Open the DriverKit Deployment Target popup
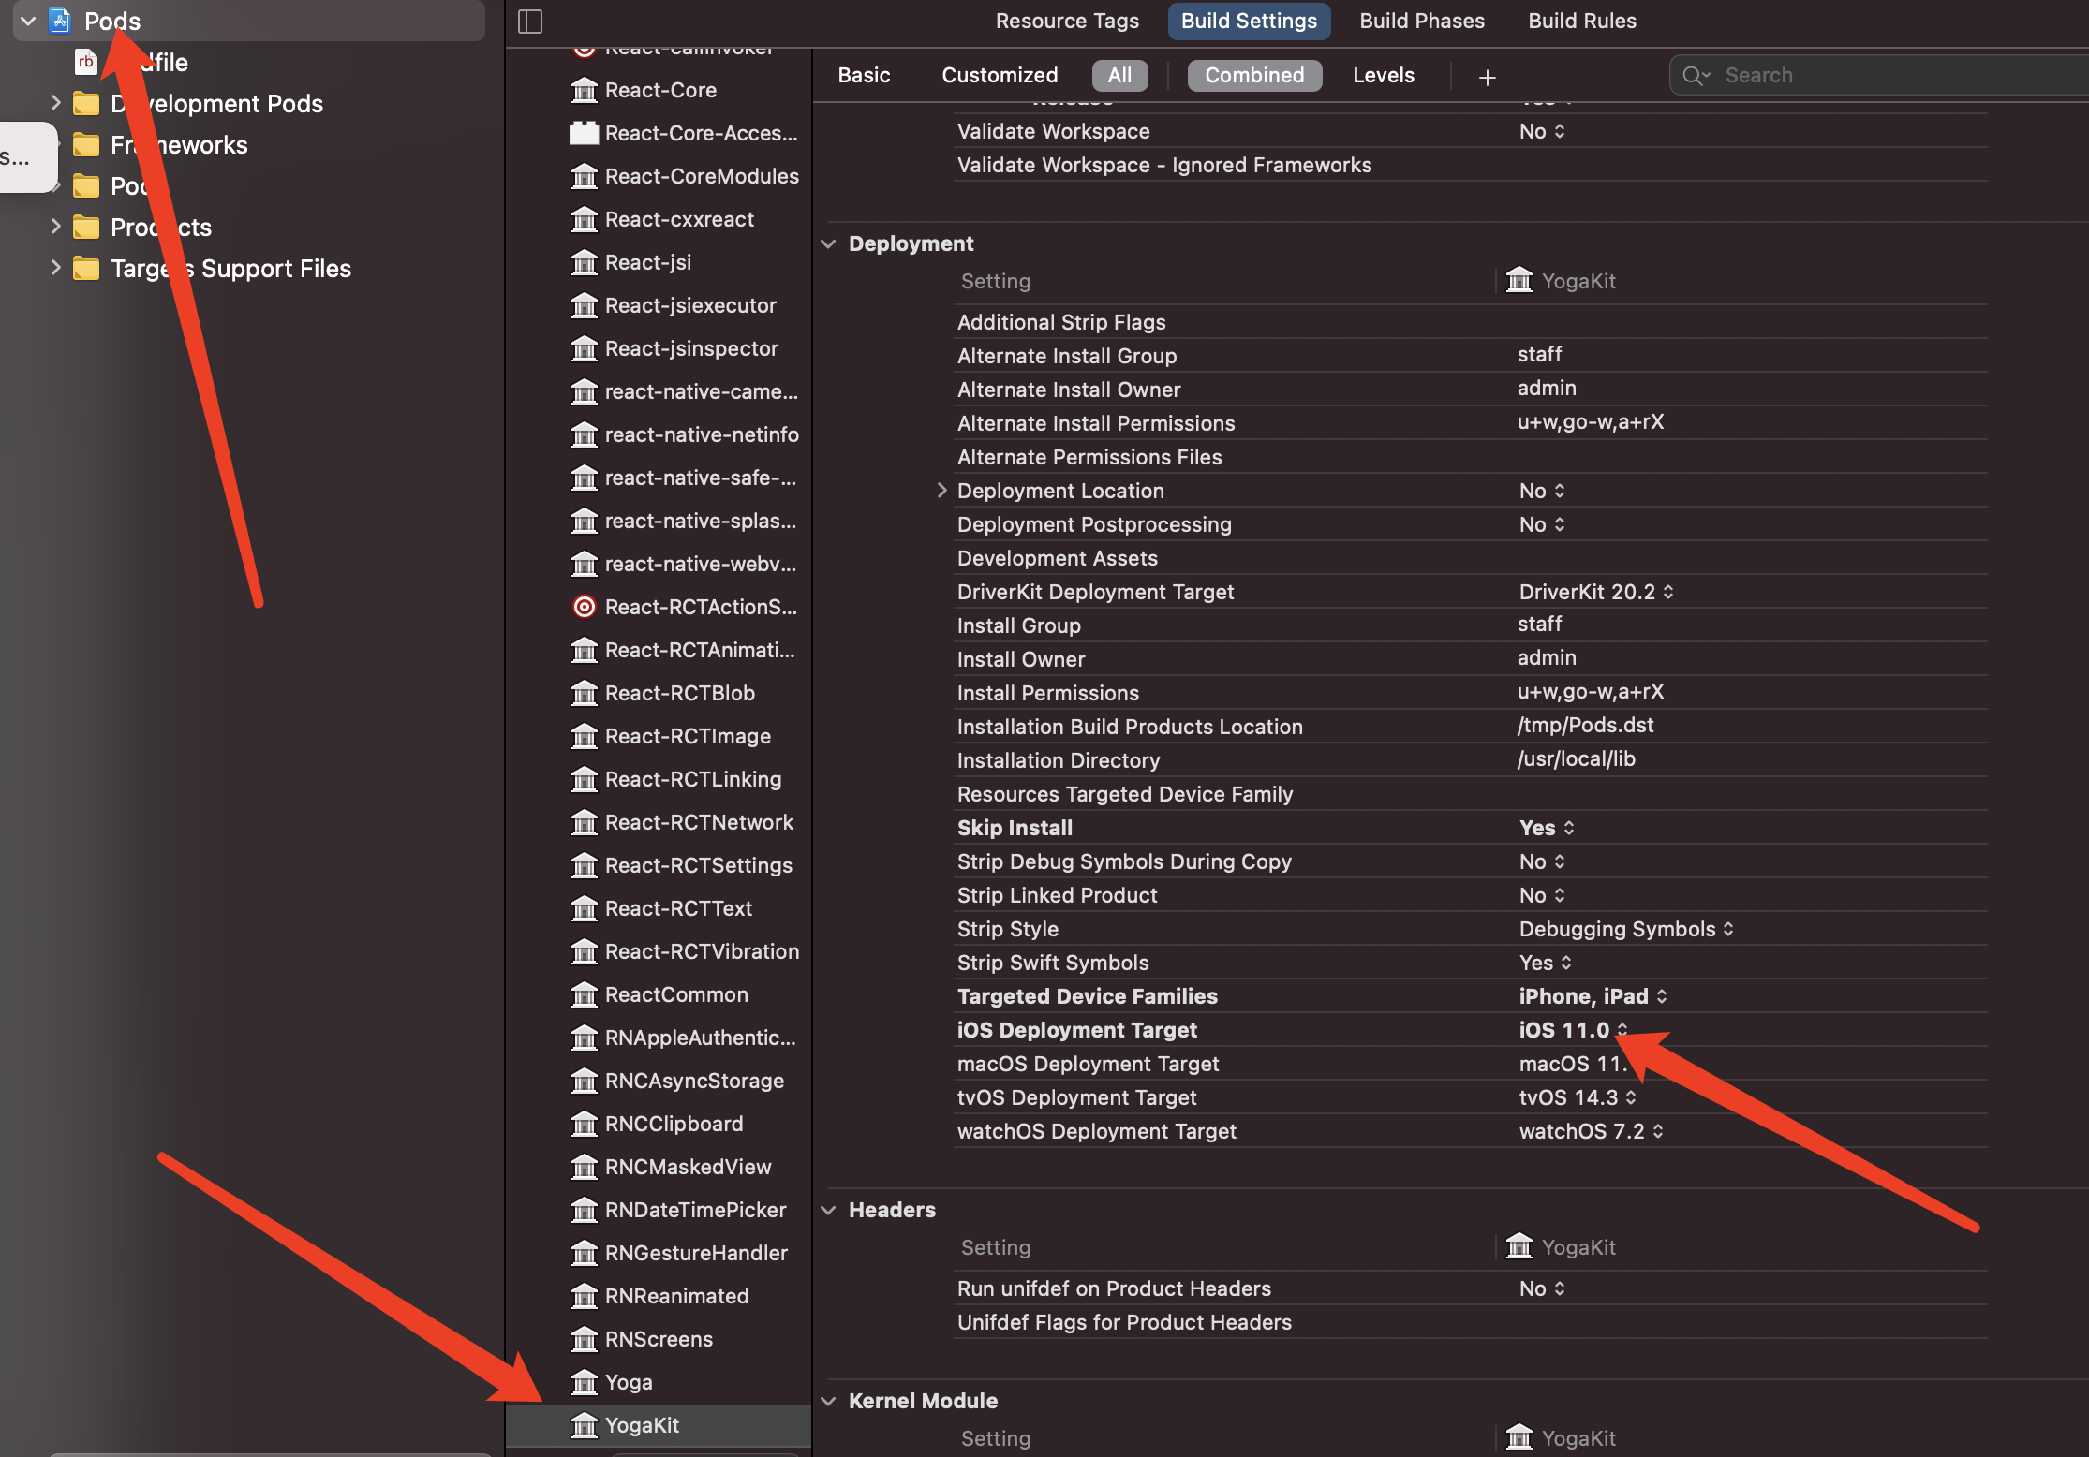The height and width of the screenshot is (1457, 2089). click(x=1596, y=592)
